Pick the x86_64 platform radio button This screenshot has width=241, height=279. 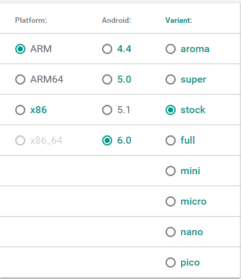(x=20, y=140)
